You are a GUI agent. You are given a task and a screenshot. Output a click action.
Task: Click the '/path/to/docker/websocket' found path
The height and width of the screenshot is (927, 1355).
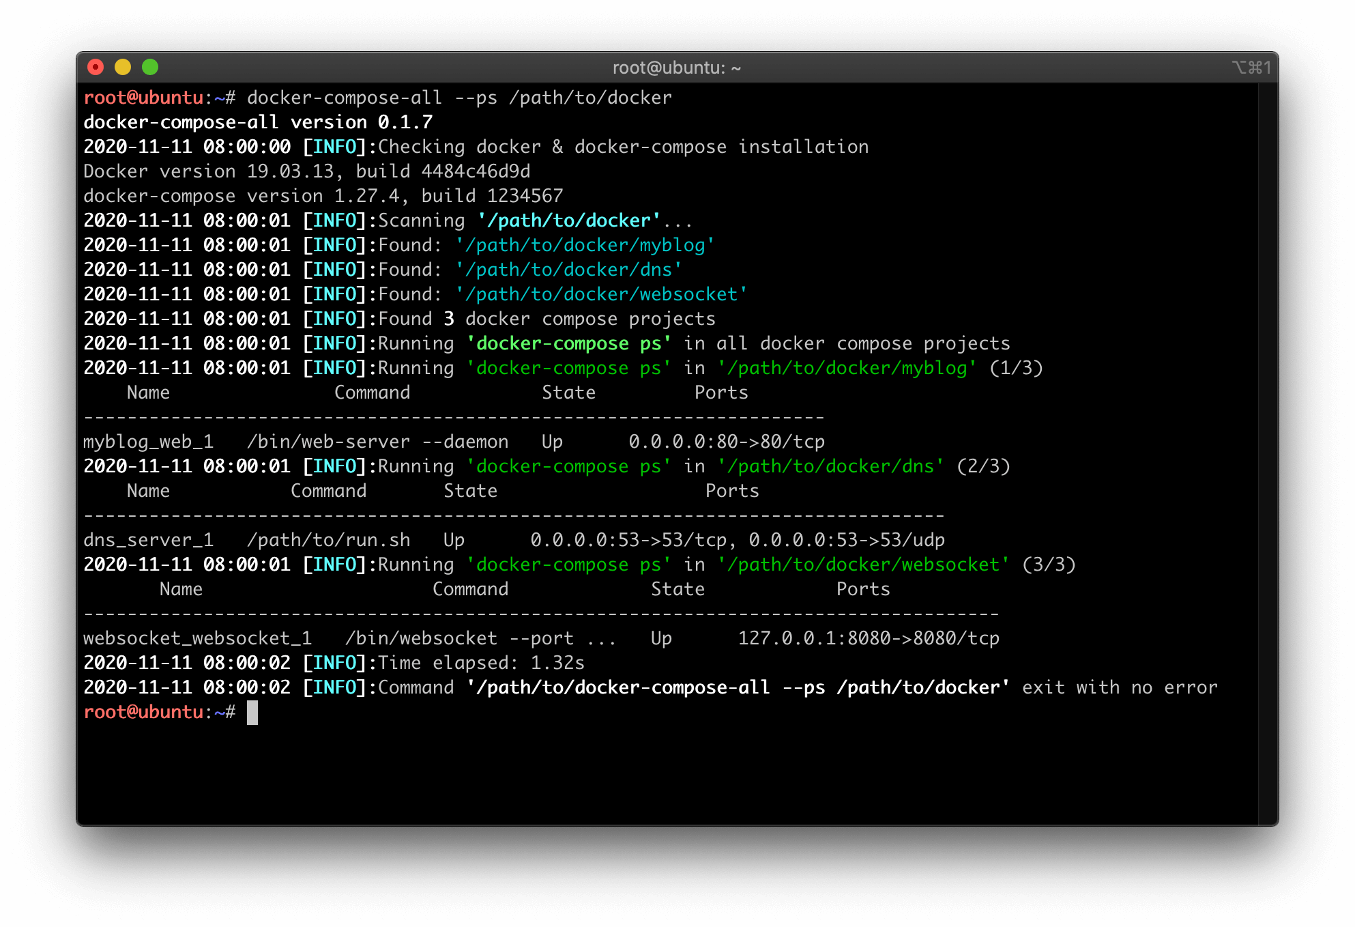click(601, 294)
